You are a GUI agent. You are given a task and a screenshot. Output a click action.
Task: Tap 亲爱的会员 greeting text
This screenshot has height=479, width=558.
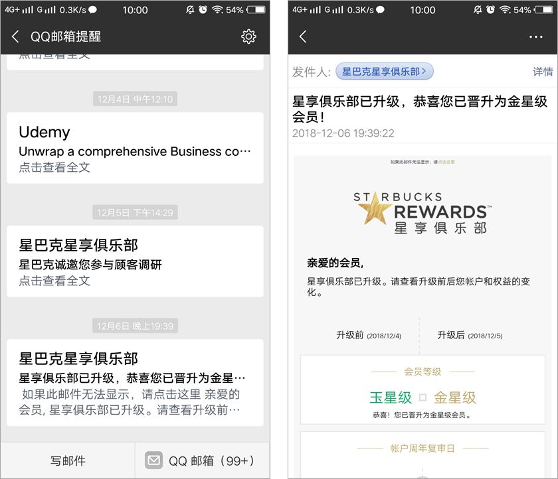pos(335,263)
